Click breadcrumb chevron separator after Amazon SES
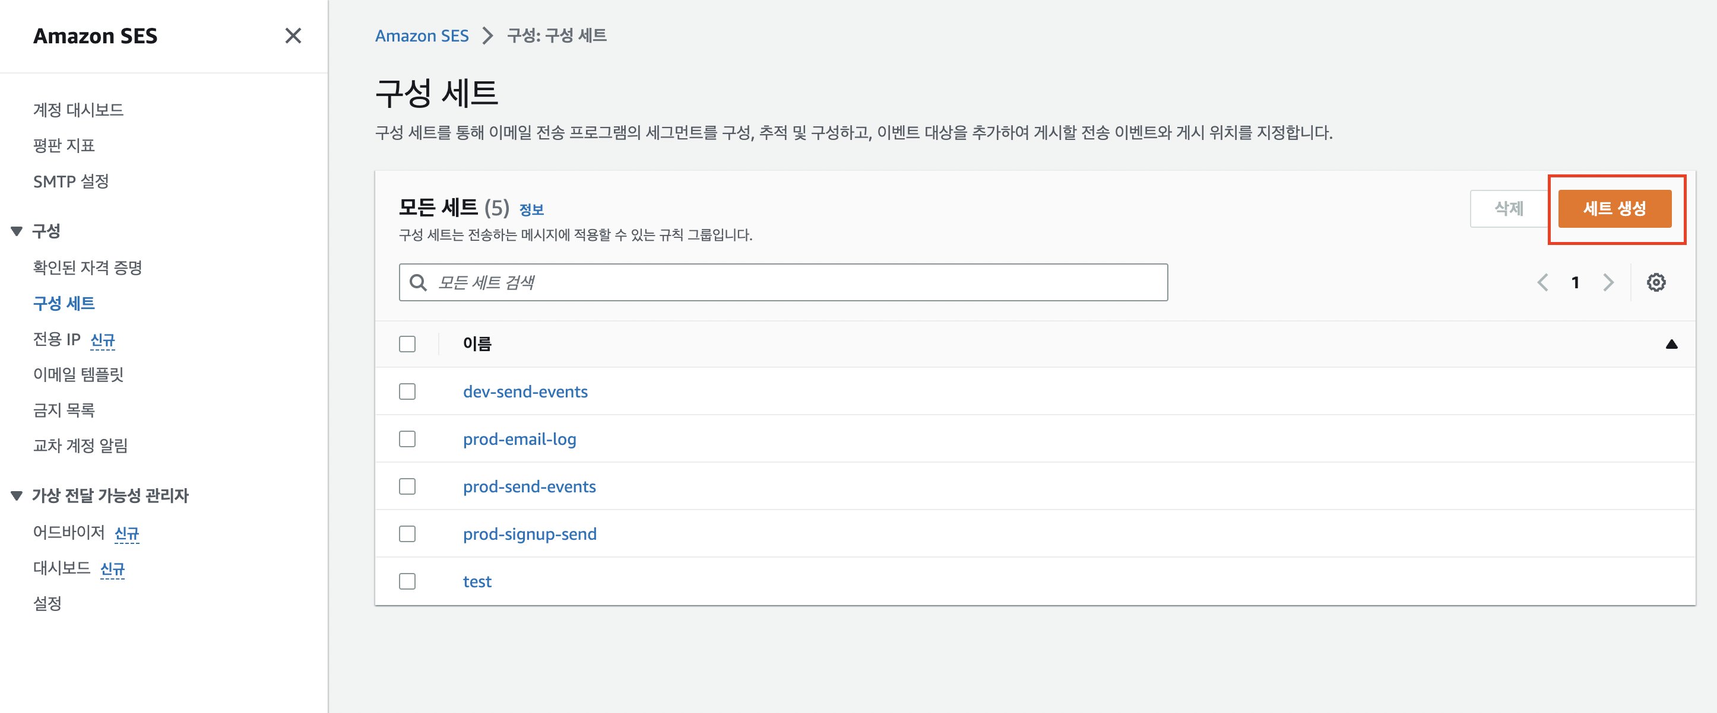This screenshot has height=713, width=1717. click(488, 36)
